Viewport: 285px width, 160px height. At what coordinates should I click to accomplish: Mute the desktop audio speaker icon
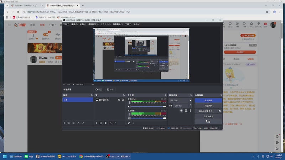(129, 118)
